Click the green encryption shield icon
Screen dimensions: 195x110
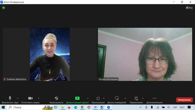pyautogui.click(x=4, y=8)
